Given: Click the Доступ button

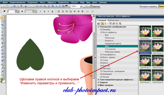Looking at the screenshot, I should (95, 6).
